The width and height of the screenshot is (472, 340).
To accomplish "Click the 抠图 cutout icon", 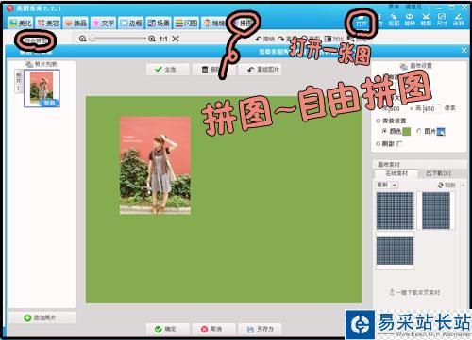I will tap(394, 20).
